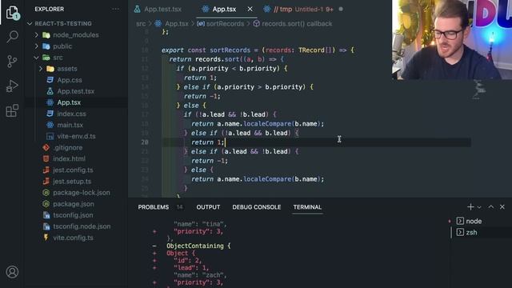Open package-lock.json file
This screenshot has width=512, height=288.
[82, 193]
